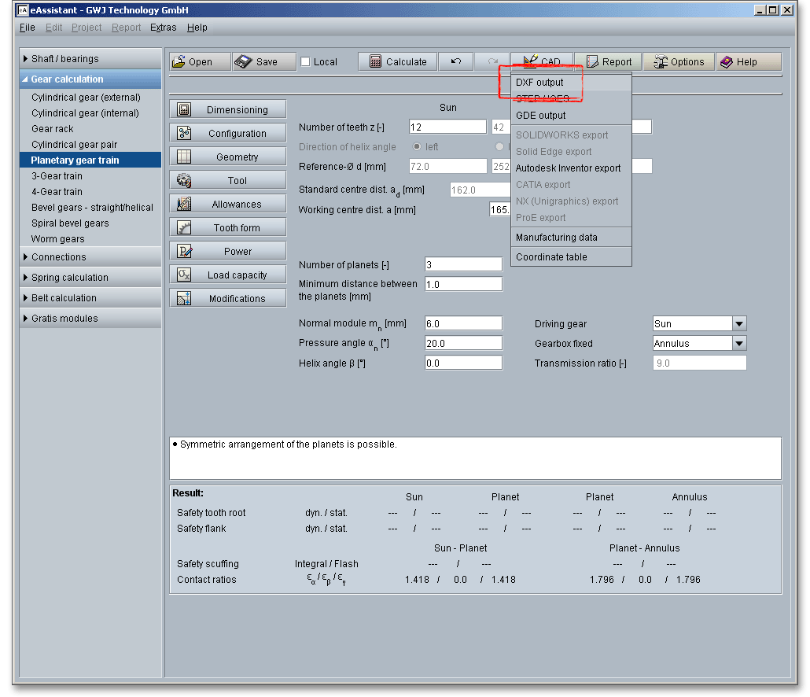Viewport: 810px width, 697px height.
Task: Open the Extras menu
Action: pyautogui.click(x=164, y=28)
